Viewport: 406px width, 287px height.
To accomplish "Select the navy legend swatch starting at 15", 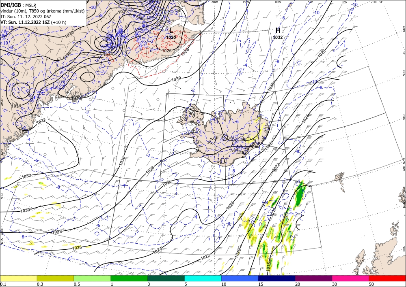I will pos(277,278).
